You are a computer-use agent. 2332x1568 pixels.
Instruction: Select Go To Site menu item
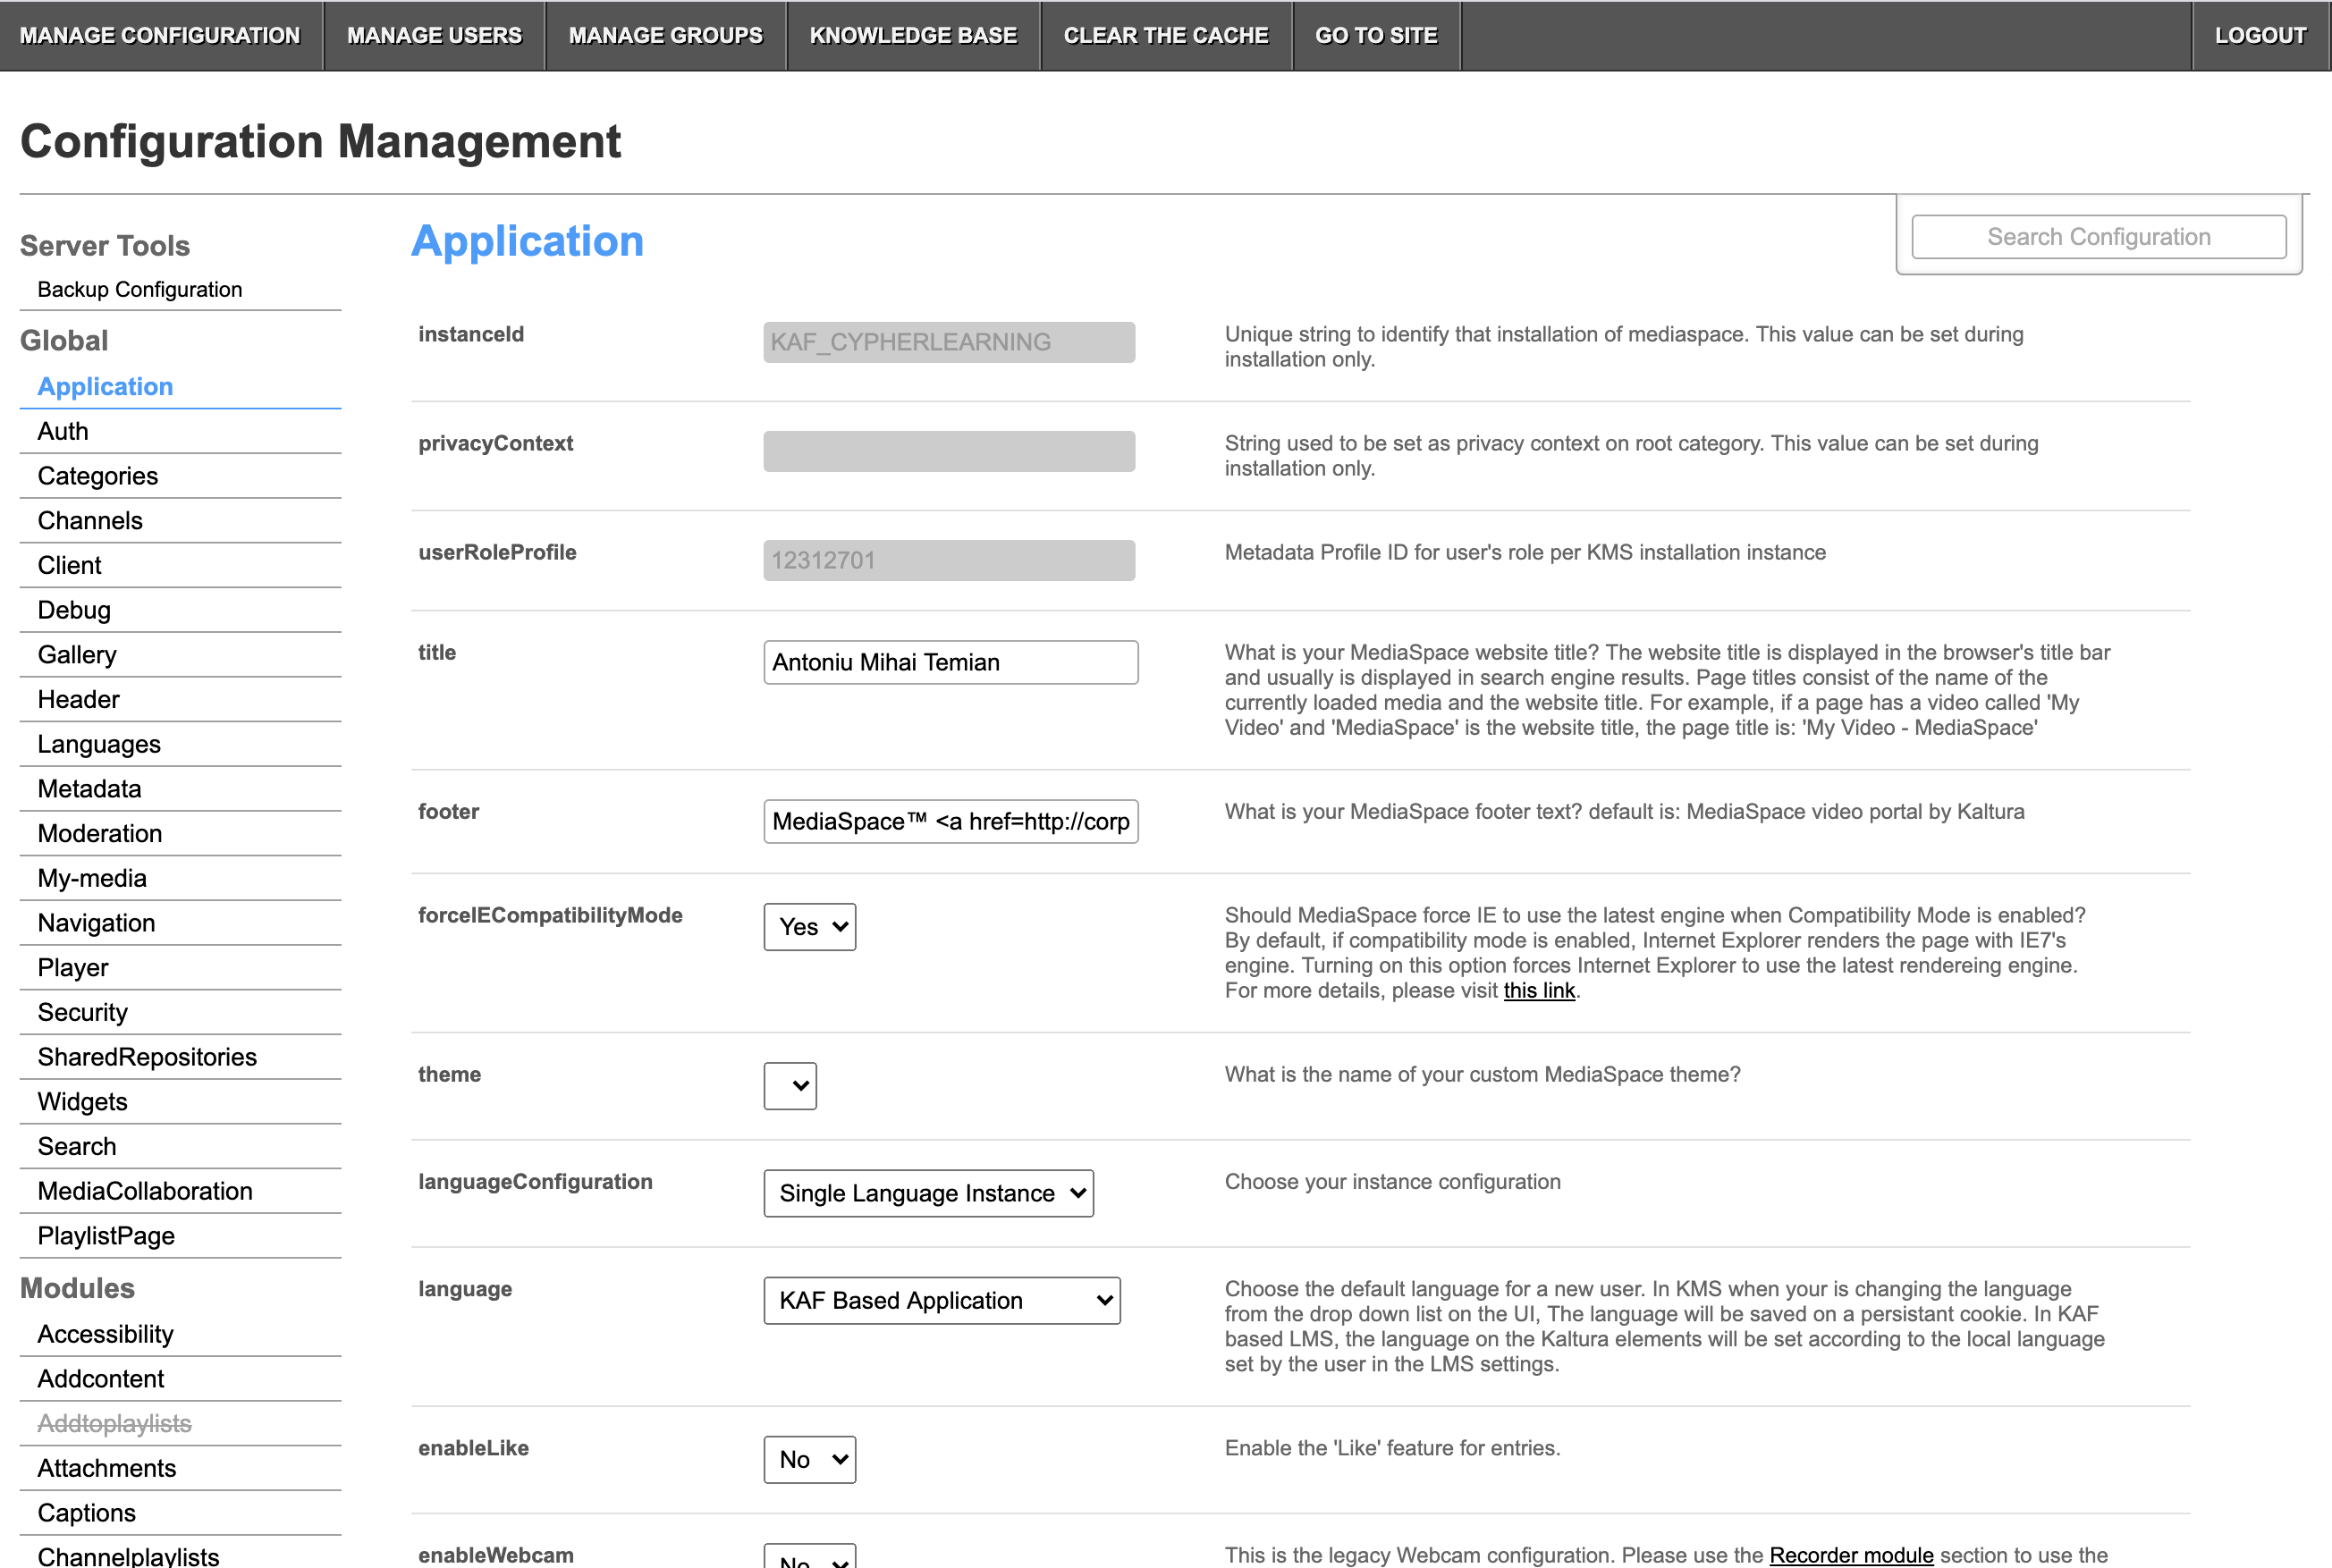[x=1375, y=36]
